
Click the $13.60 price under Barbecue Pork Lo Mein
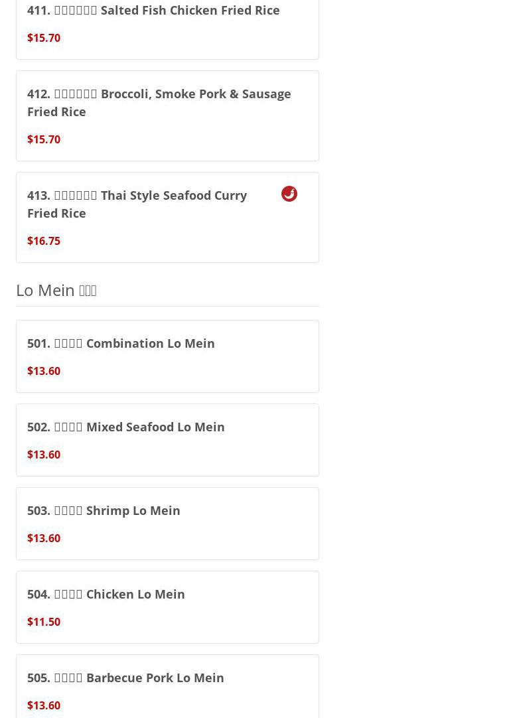tap(44, 706)
